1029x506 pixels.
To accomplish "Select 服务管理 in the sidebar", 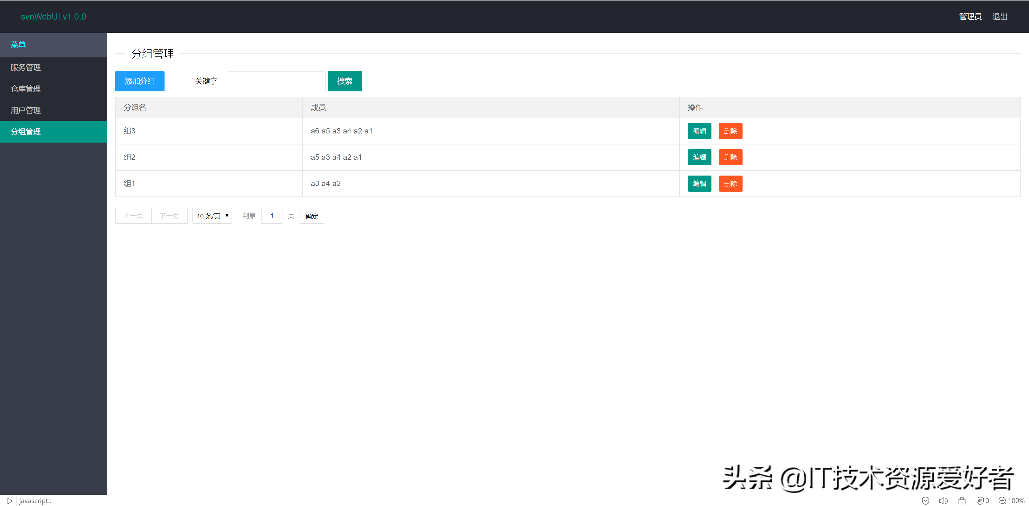I will [x=25, y=67].
